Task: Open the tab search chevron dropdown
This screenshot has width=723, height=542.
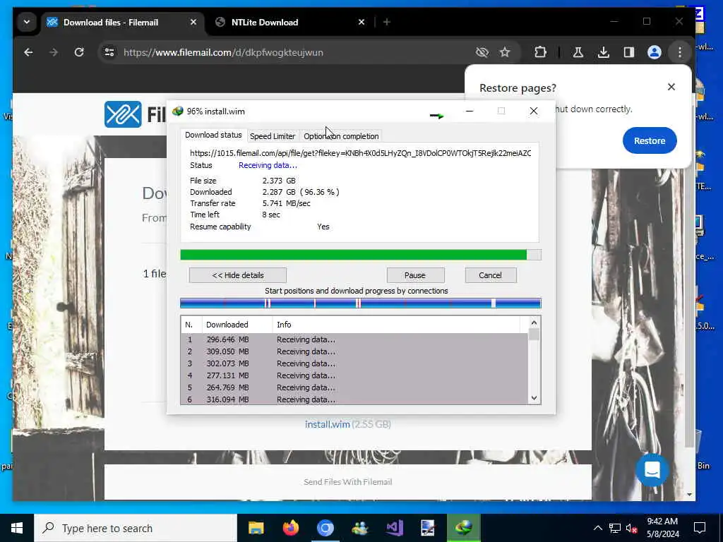Action: pyautogui.click(x=27, y=22)
